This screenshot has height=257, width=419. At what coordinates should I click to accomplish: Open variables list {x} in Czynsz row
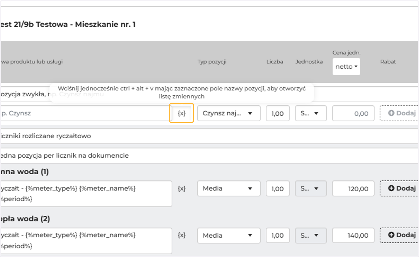coord(182,113)
